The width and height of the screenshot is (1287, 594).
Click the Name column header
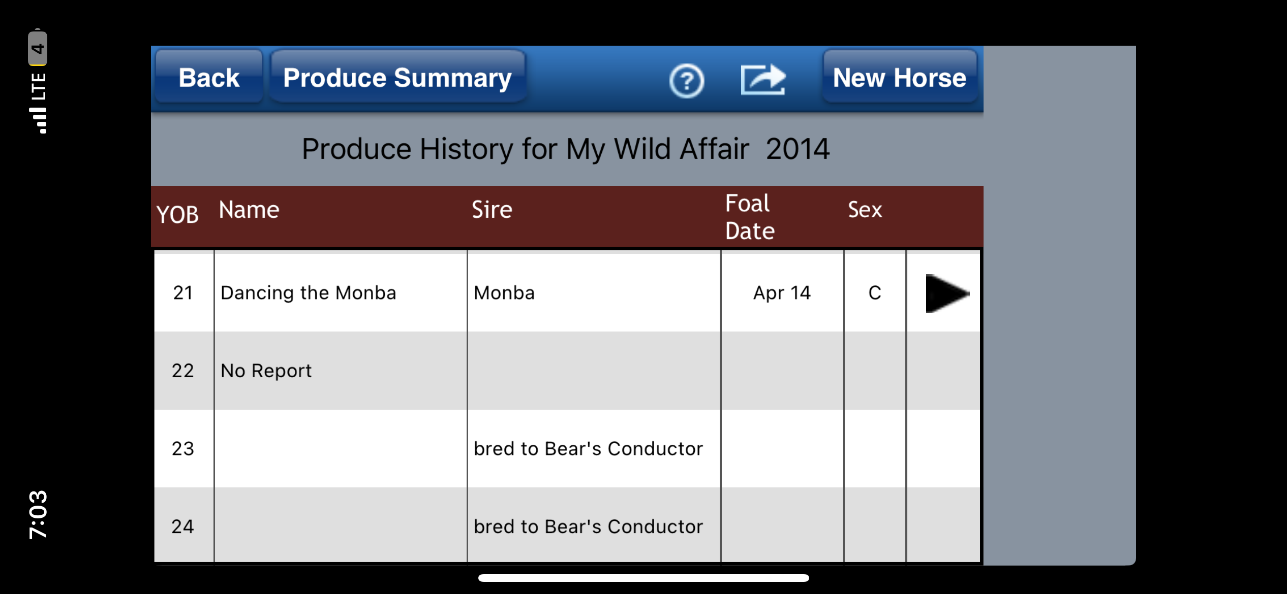tap(249, 210)
